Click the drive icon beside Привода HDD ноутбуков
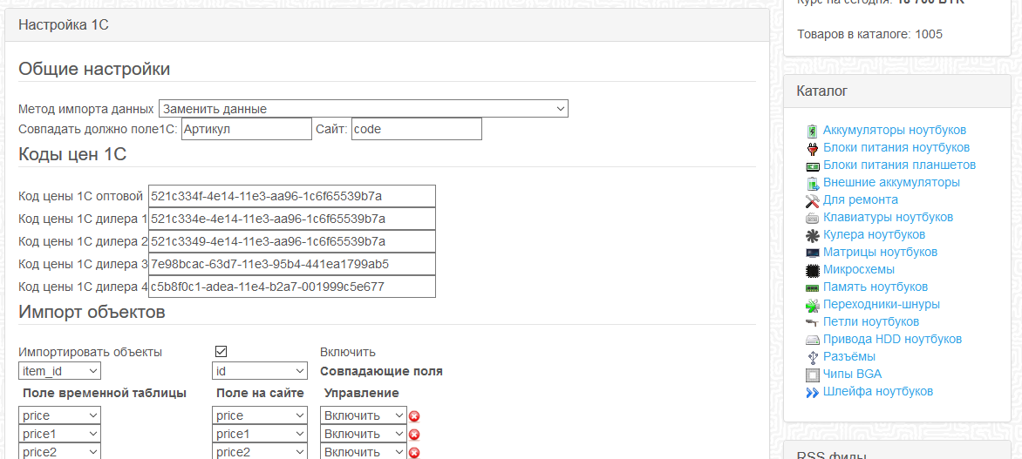The image size is (1022, 459). [812, 340]
